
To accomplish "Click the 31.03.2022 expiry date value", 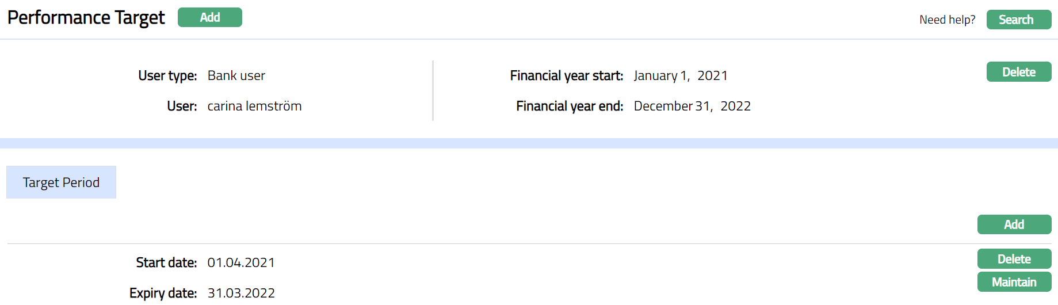I will coord(241,293).
